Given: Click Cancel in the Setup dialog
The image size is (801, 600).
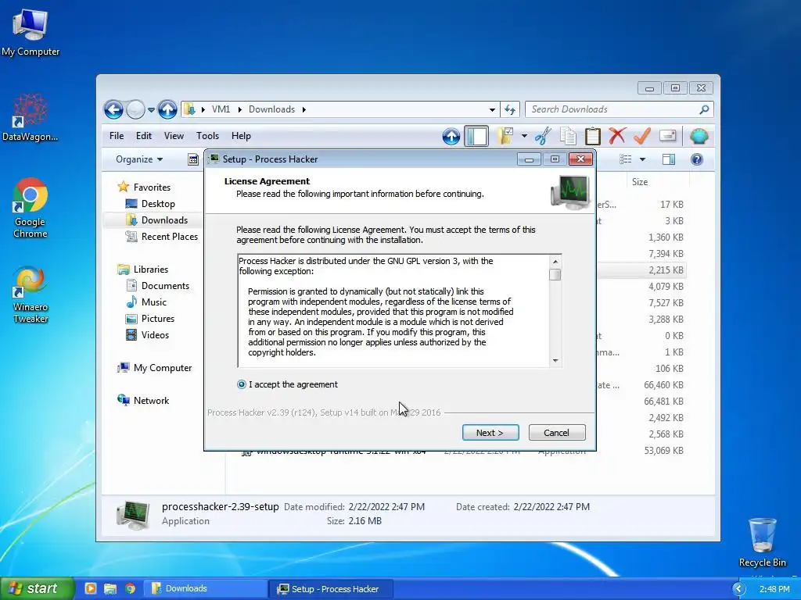Looking at the screenshot, I should pos(556,433).
